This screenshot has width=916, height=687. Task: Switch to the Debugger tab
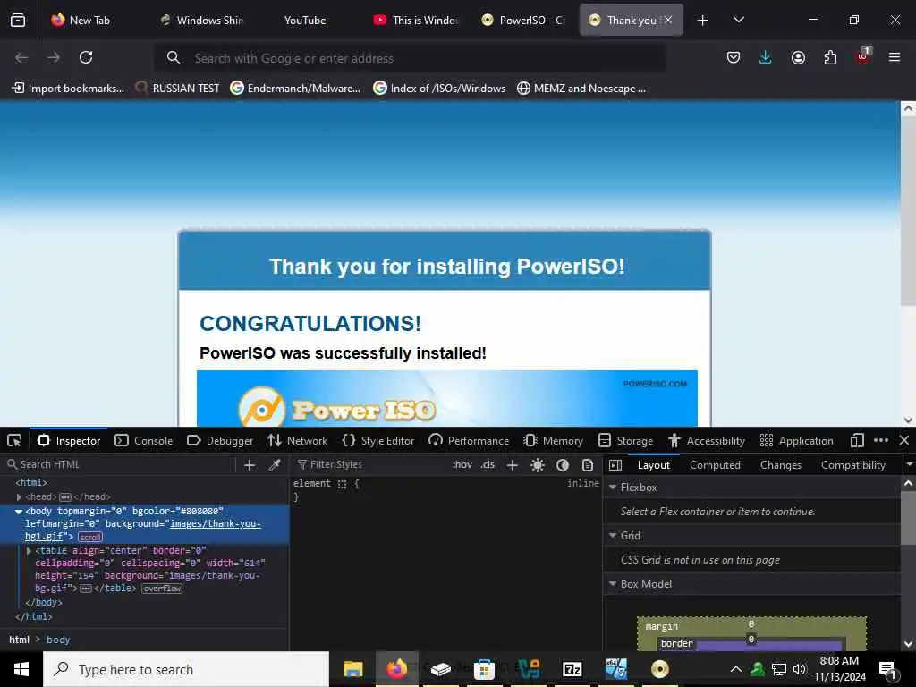point(220,440)
